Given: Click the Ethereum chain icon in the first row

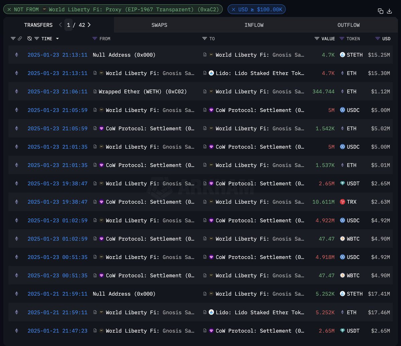Looking at the screenshot, I should 16,55.
